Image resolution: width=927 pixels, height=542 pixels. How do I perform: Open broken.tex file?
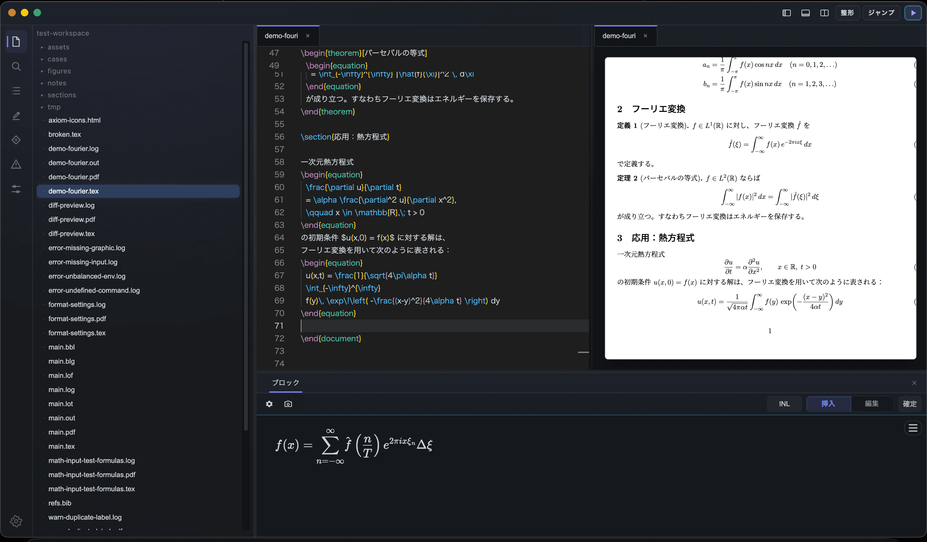pyautogui.click(x=64, y=134)
